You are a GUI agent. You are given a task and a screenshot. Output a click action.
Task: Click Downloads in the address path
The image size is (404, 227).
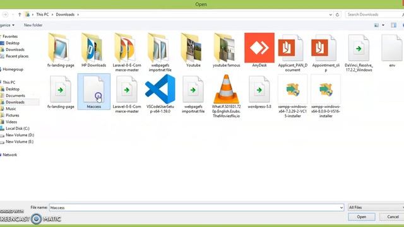coord(65,15)
